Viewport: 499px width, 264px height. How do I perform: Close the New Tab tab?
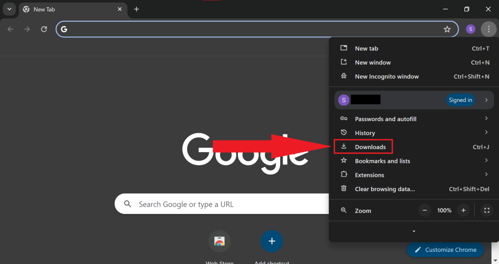pyautogui.click(x=120, y=9)
